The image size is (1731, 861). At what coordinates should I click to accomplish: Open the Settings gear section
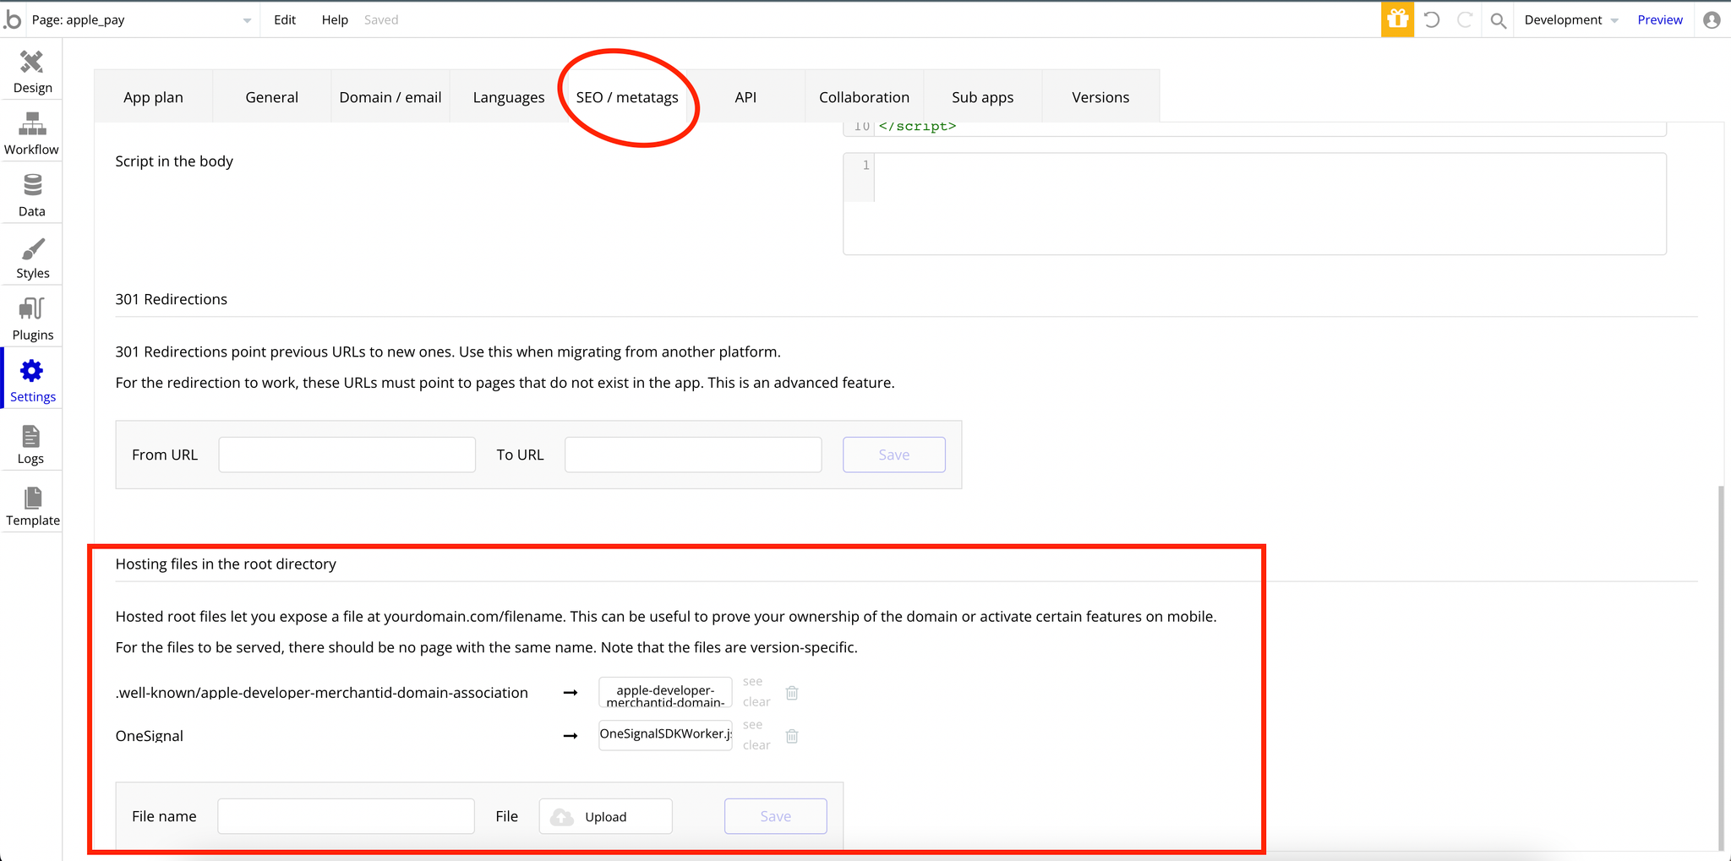pos(32,380)
